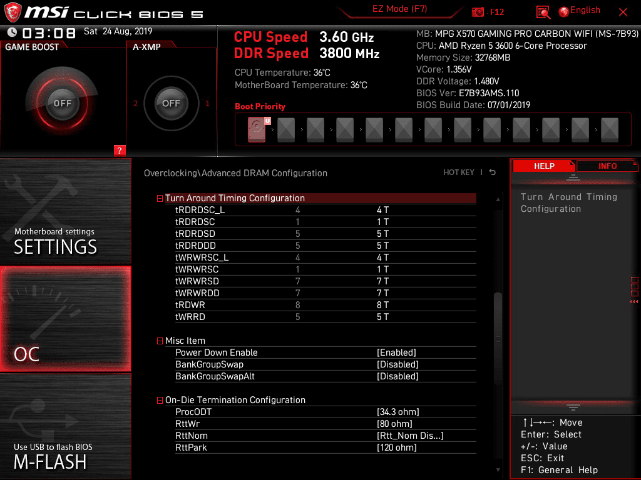Close the BIOS with the X button
Image resolution: width=641 pixels, height=480 pixels.
pyautogui.click(x=623, y=12)
